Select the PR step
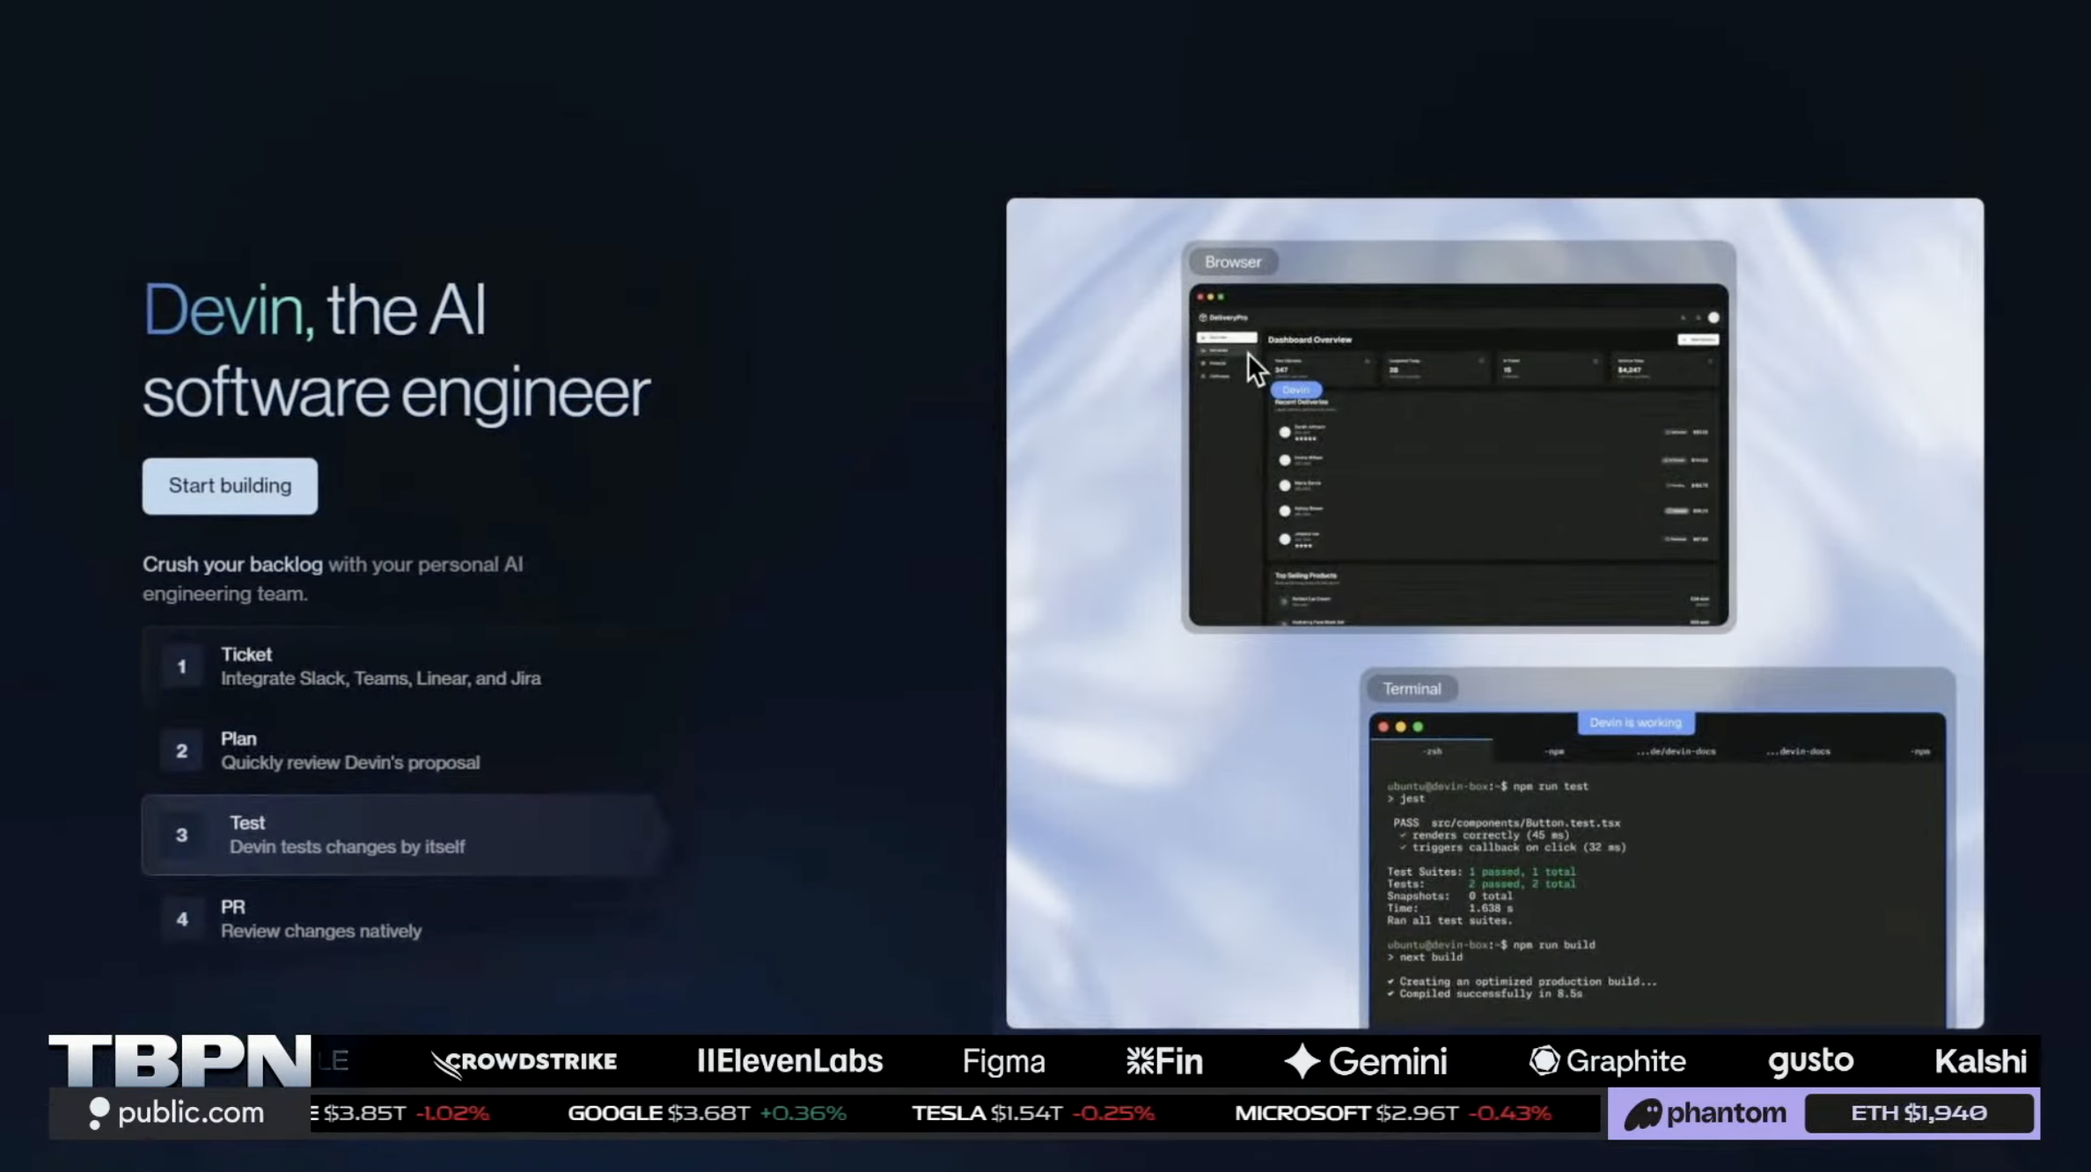Screen dimensions: 2091x1172 [x=405, y=919]
